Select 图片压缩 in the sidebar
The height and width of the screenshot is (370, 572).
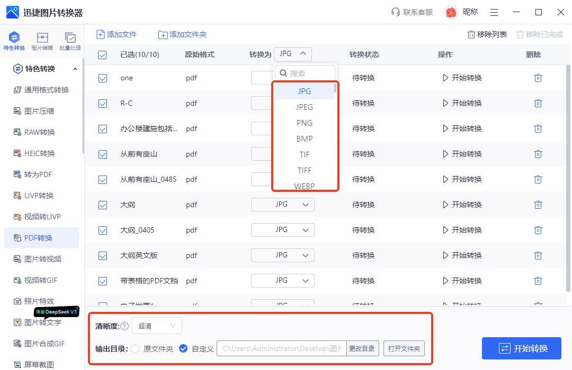point(39,111)
